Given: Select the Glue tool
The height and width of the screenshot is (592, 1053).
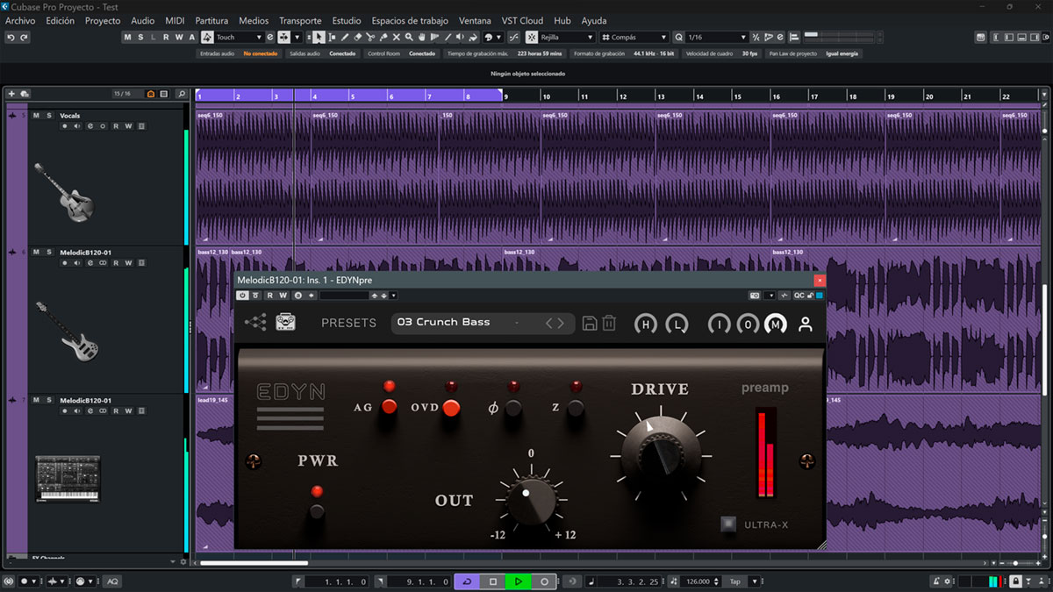Looking at the screenshot, I should click(x=383, y=38).
